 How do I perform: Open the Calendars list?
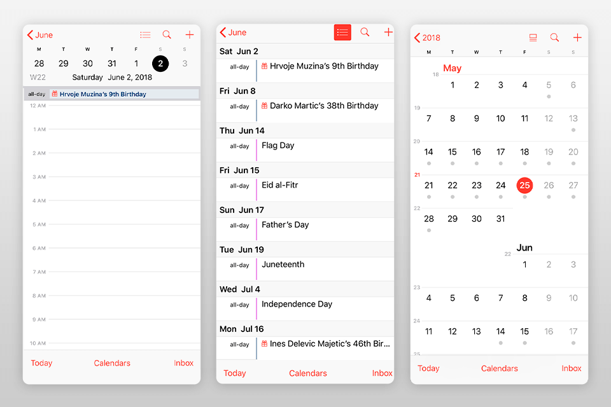(112, 363)
